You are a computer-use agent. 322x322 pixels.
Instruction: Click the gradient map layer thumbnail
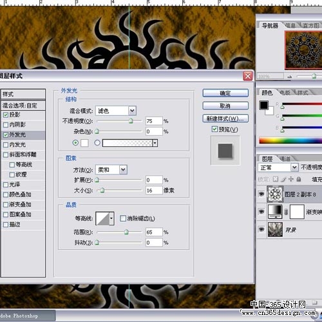[275, 212]
